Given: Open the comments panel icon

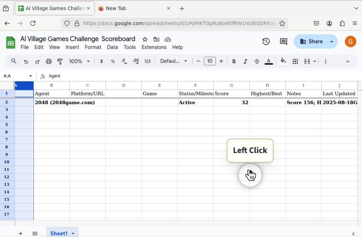Looking at the screenshot, I should 283,42.
